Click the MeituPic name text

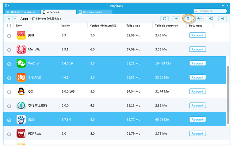tap(34, 49)
